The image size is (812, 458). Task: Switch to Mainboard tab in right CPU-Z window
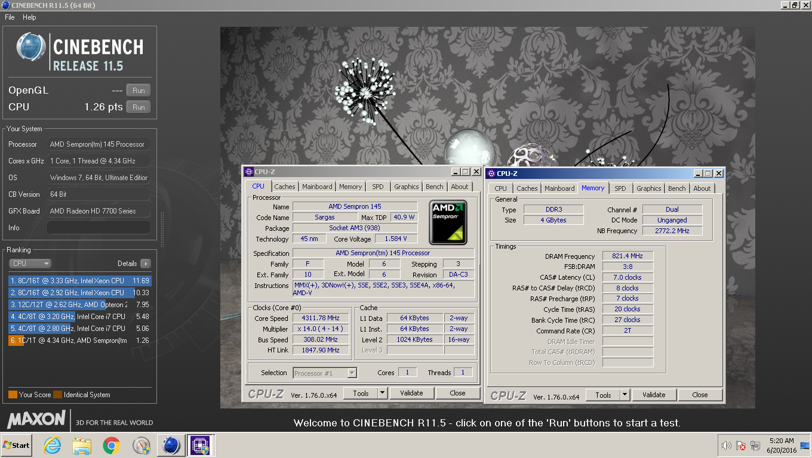coord(559,188)
